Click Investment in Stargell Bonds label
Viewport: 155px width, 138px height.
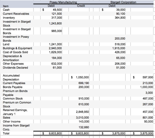pos(17,31)
